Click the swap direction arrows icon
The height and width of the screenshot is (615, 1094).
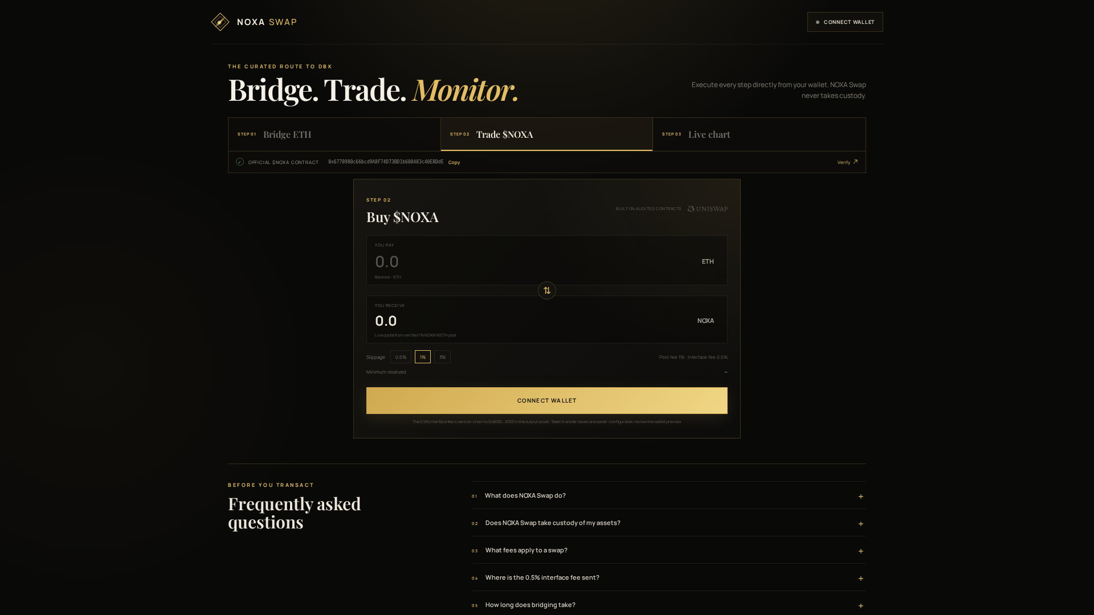coord(547,290)
